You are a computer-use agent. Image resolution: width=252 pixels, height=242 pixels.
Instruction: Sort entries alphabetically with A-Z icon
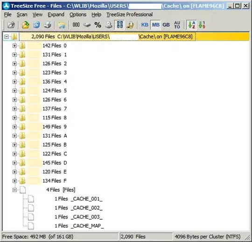[191, 25]
